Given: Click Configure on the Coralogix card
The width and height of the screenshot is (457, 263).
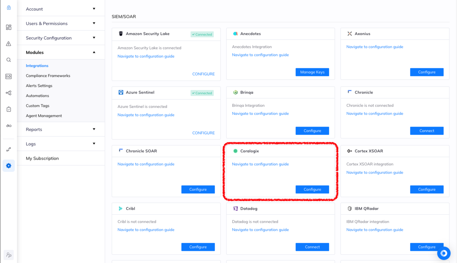Looking at the screenshot, I should click(312, 189).
